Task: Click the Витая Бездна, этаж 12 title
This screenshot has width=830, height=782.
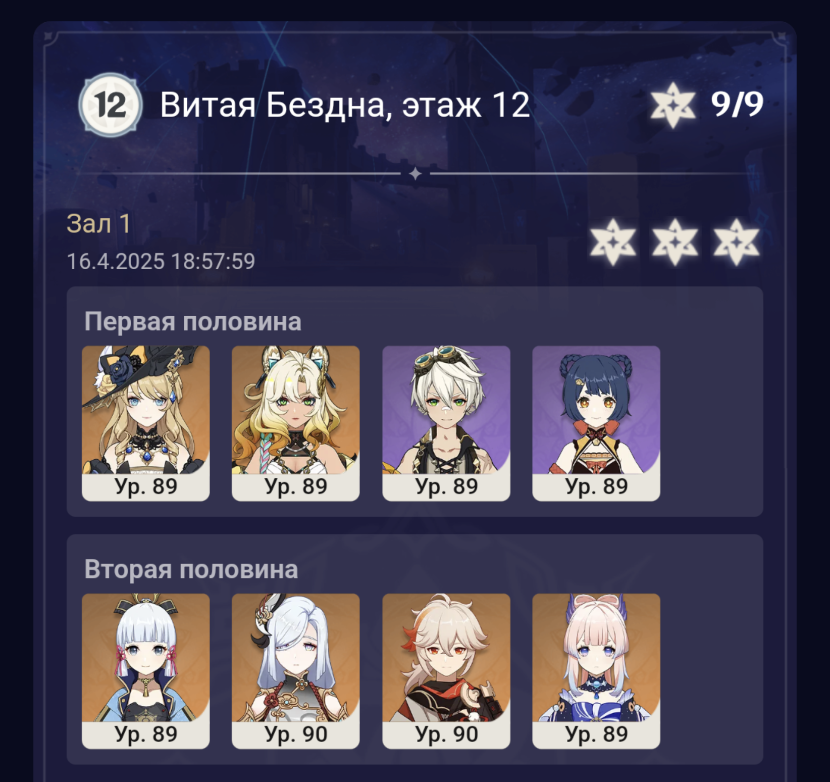Action: (345, 105)
